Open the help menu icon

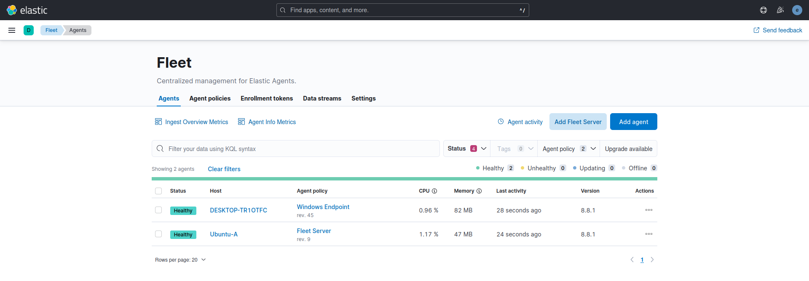(x=763, y=10)
